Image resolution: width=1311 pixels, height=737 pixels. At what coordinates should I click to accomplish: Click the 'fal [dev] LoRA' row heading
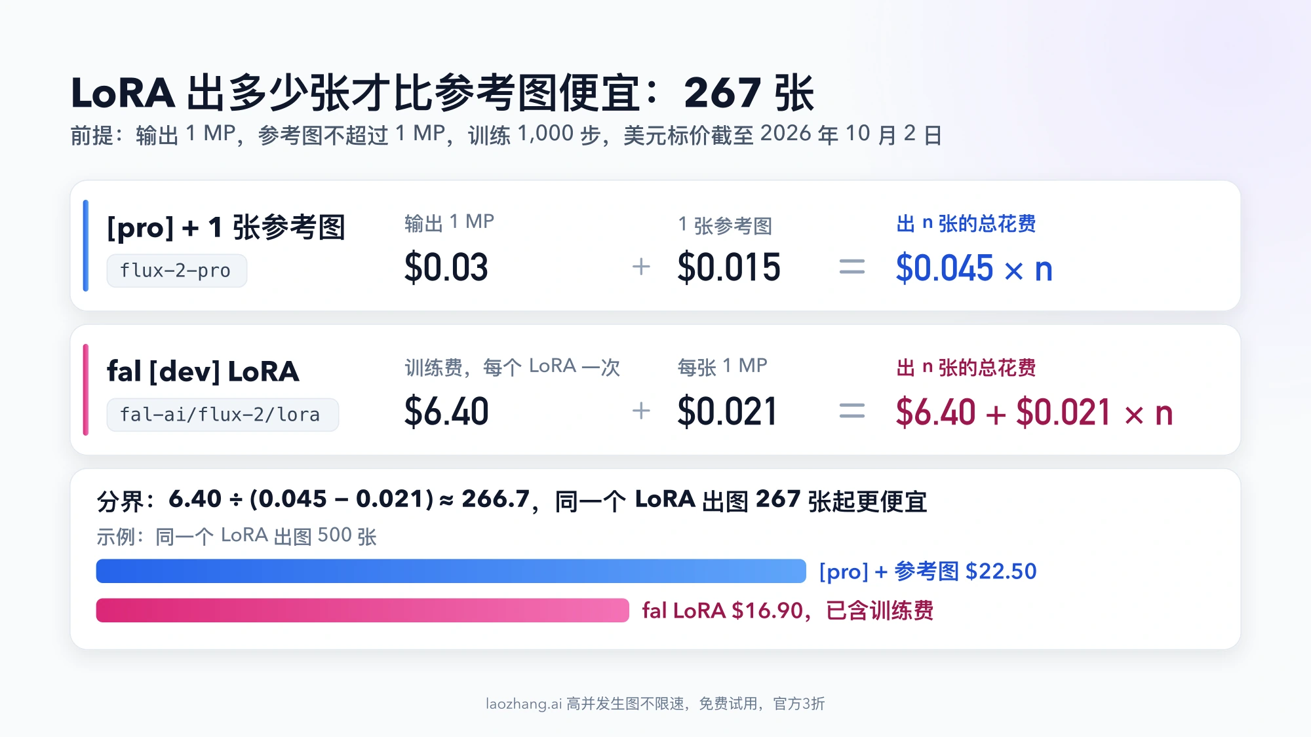[x=203, y=371]
